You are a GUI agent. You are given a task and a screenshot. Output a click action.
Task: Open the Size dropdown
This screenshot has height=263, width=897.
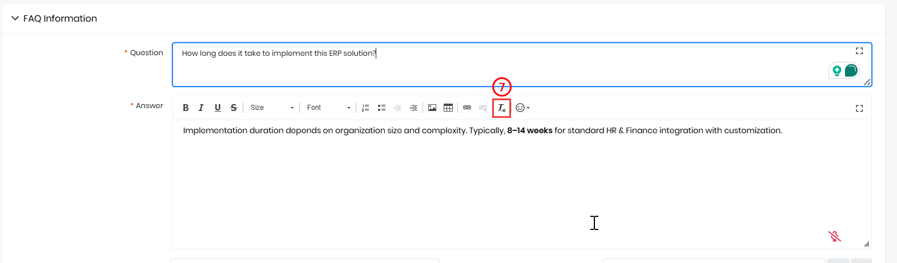pyautogui.click(x=272, y=108)
